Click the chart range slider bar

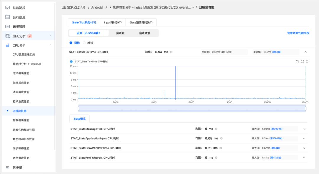coord(192,108)
